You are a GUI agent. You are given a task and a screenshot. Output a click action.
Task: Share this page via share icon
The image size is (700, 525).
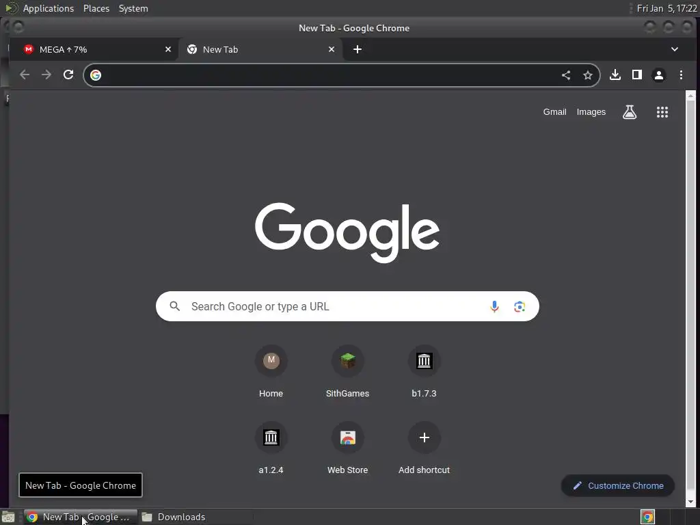(x=566, y=75)
